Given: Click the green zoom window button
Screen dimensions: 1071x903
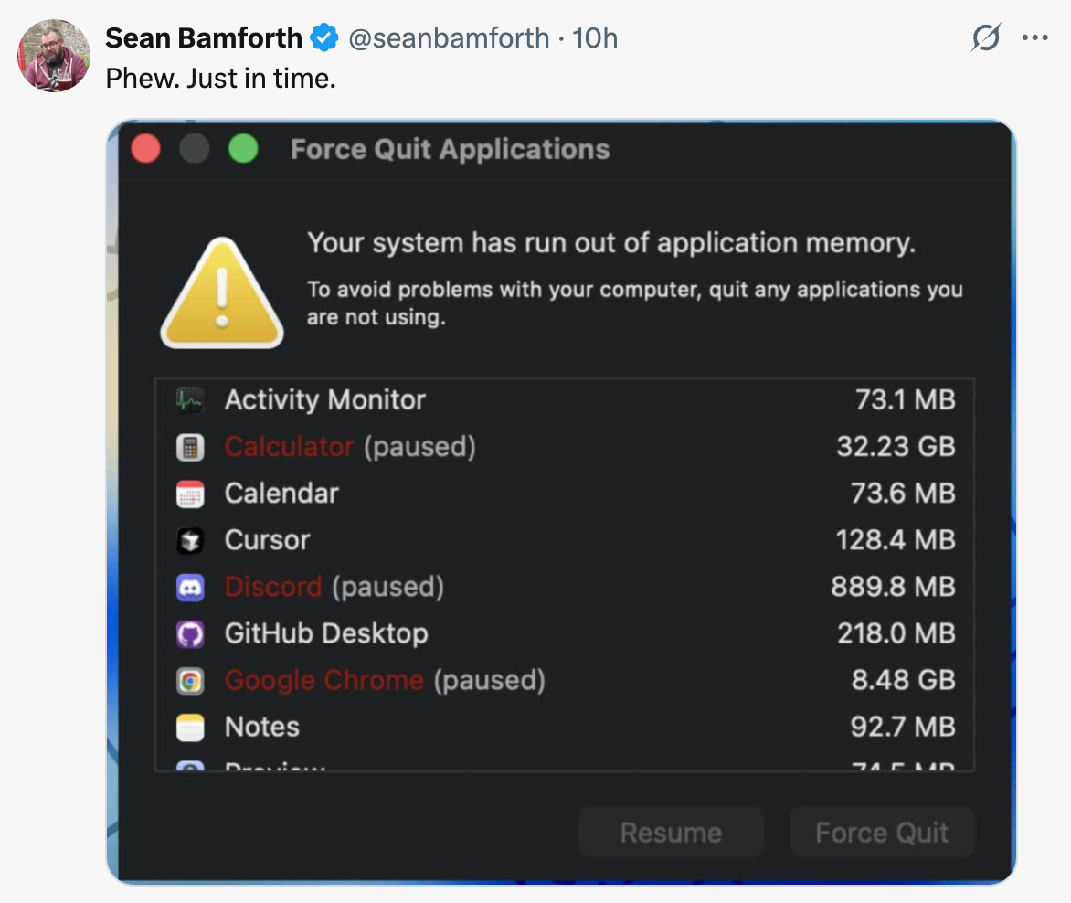Looking at the screenshot, I should (243, 149).
